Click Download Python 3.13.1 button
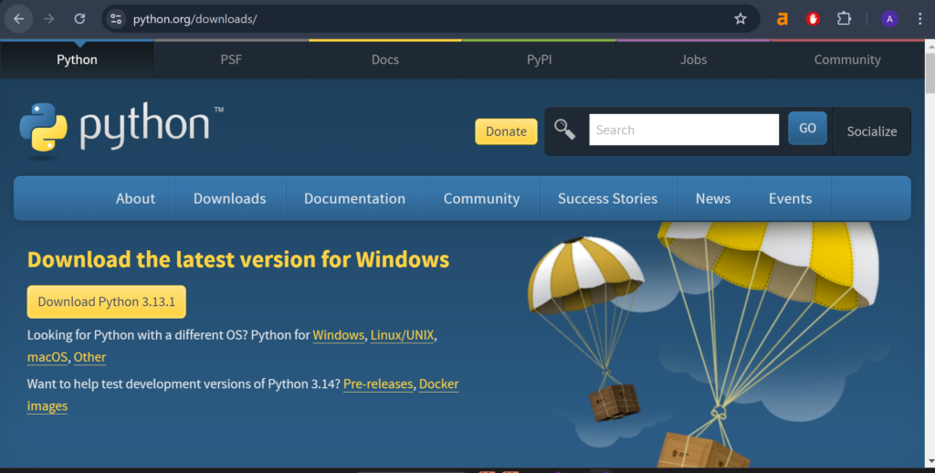Image resolution: width=935 pixels, height=473 pixels. click(x=106, y=302)
